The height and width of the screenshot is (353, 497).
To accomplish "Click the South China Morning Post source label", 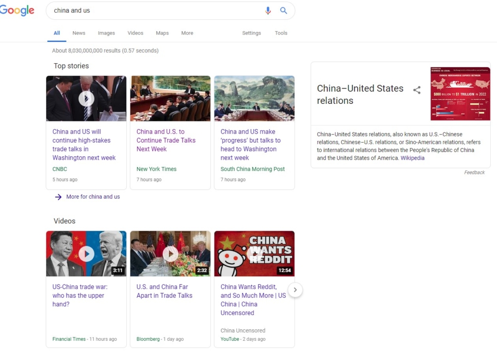I will (252, 169).
